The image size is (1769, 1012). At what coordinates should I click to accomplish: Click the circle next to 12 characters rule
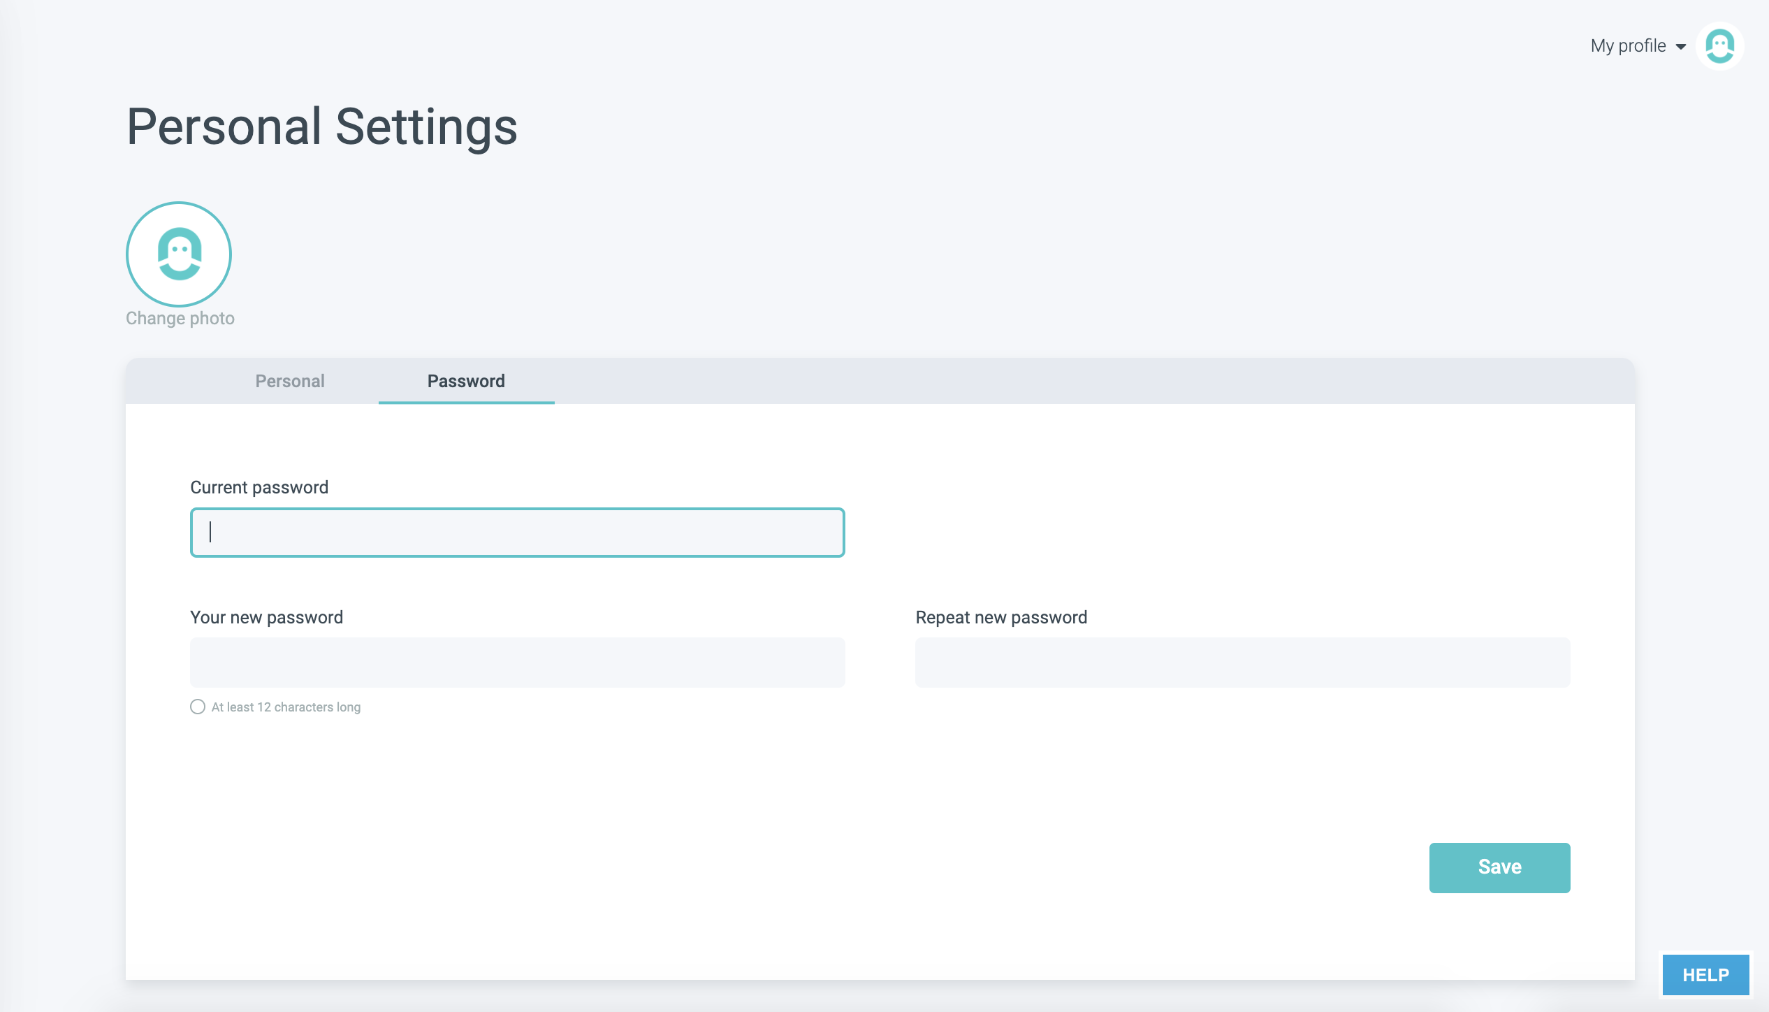(198, 707)
